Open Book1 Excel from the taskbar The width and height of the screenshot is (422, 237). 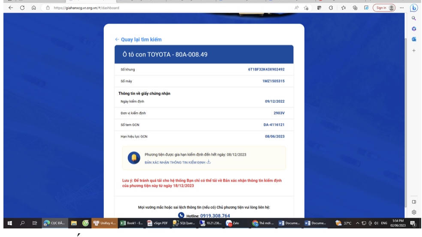click(x=131, y=223)
